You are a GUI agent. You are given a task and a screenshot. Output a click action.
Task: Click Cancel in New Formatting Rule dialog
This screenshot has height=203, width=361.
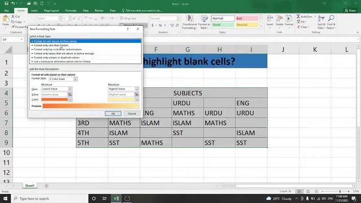pyautogui.click(x=132, y=114)
